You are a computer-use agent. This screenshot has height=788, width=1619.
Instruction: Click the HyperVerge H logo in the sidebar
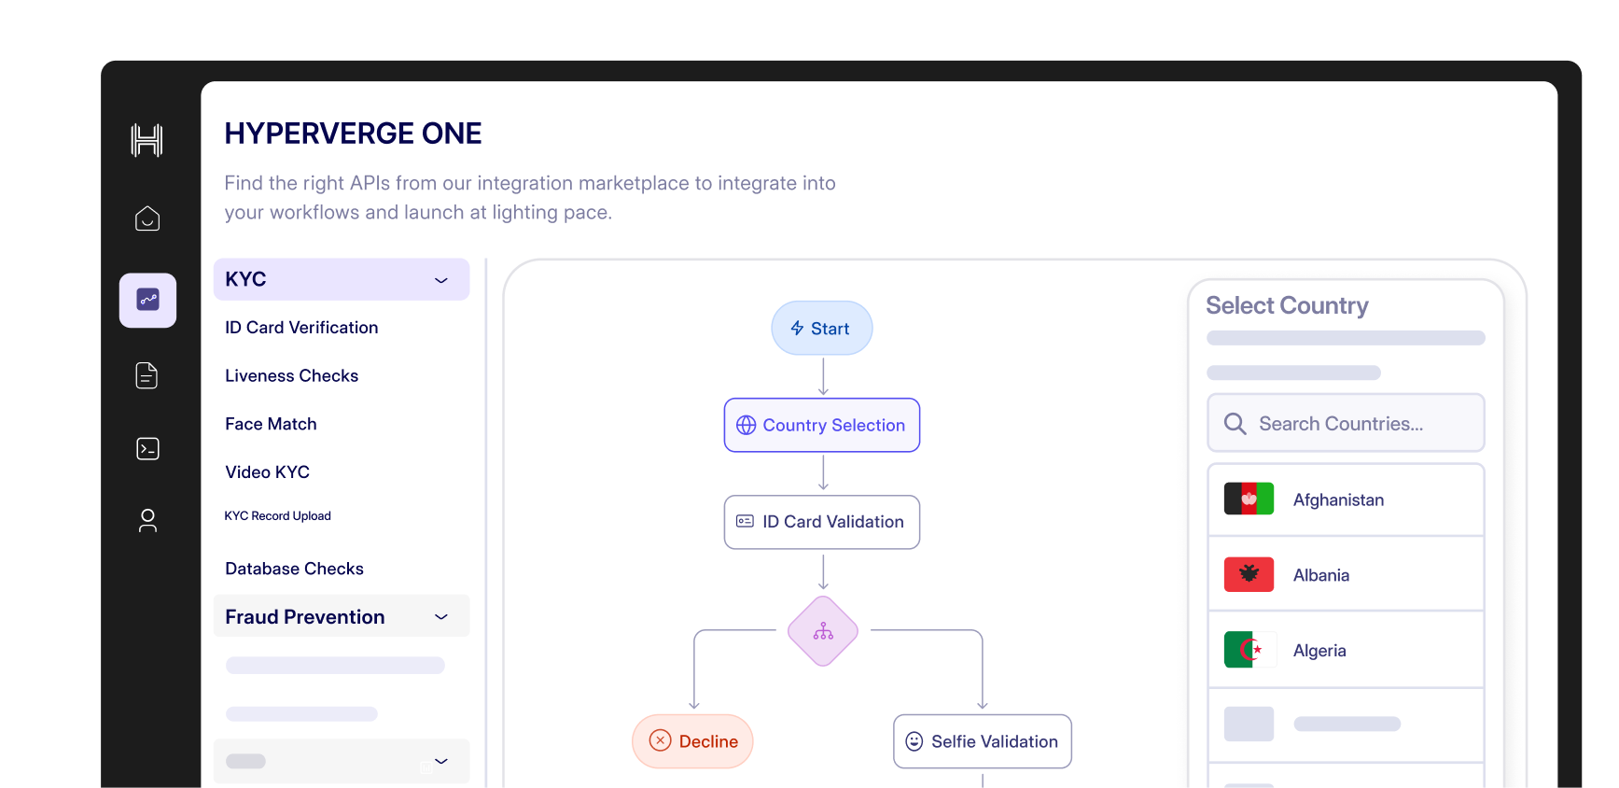147,140
